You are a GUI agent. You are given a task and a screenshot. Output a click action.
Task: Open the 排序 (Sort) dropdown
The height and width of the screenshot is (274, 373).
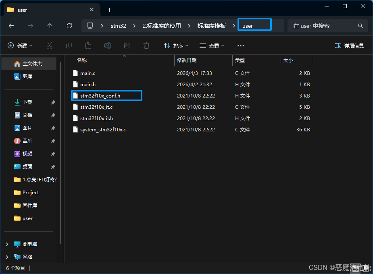(x=176, y=46)
